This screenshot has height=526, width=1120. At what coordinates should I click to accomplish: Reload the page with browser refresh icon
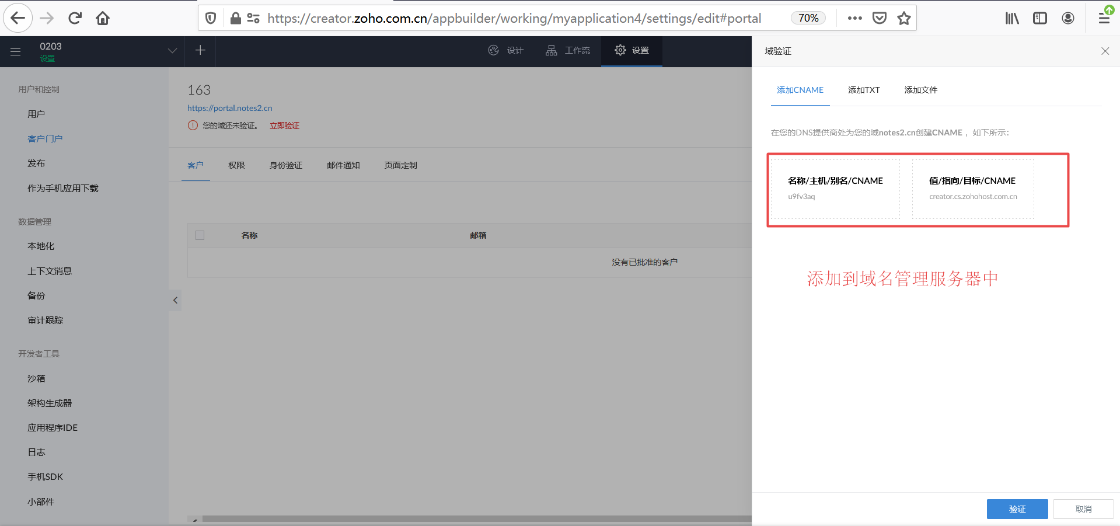pos(75,18)
